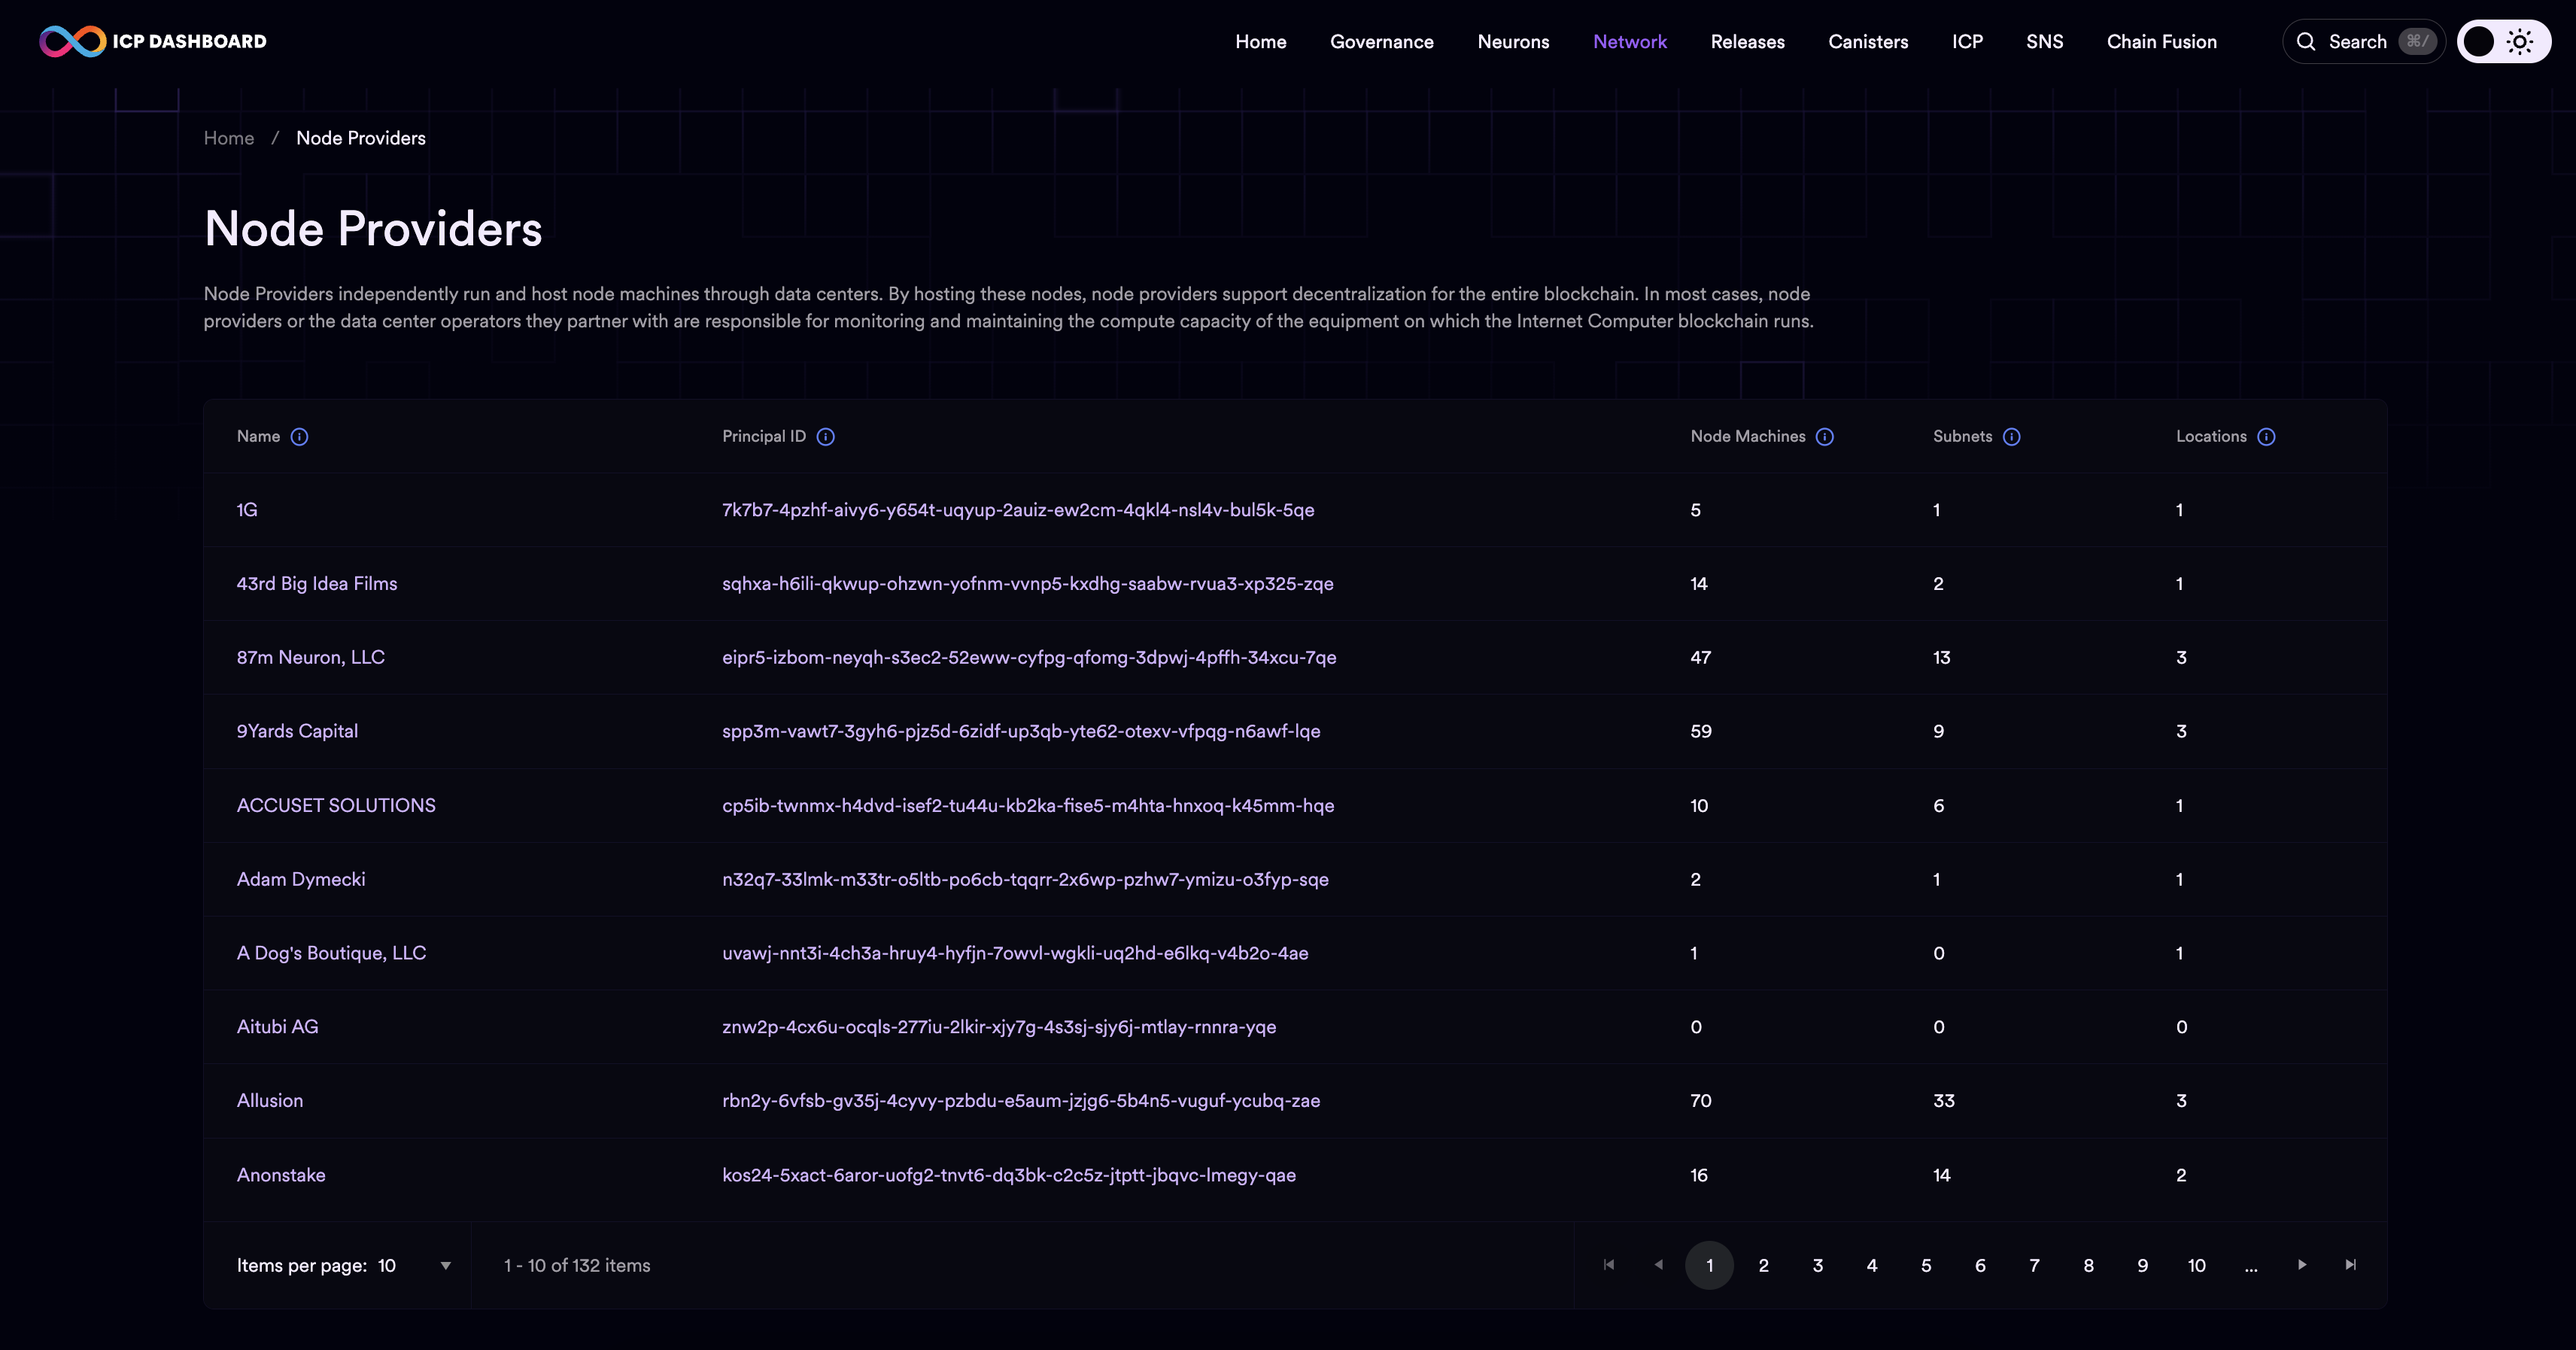Screen dimensions: 2576x1350
Task: Click principal ID starting with eipr5-izbom
Action: click(1029, 658)
